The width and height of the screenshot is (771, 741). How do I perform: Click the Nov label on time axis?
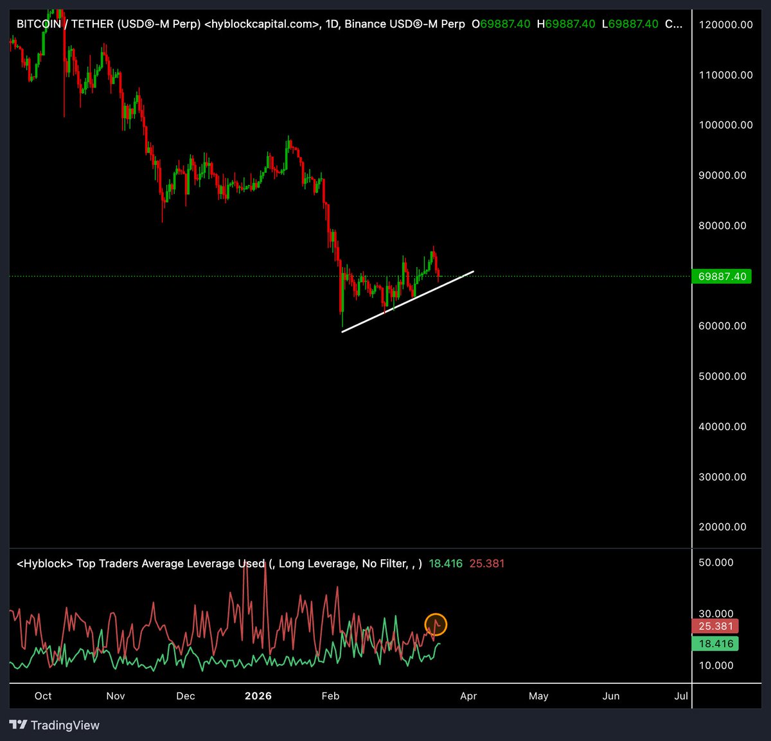(116, 696)
